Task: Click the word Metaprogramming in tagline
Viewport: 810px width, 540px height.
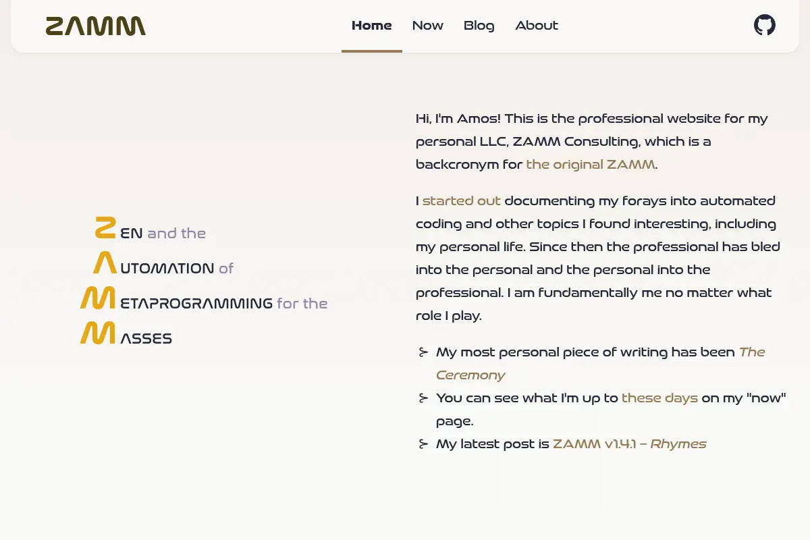Action: [x=196, y=303]
